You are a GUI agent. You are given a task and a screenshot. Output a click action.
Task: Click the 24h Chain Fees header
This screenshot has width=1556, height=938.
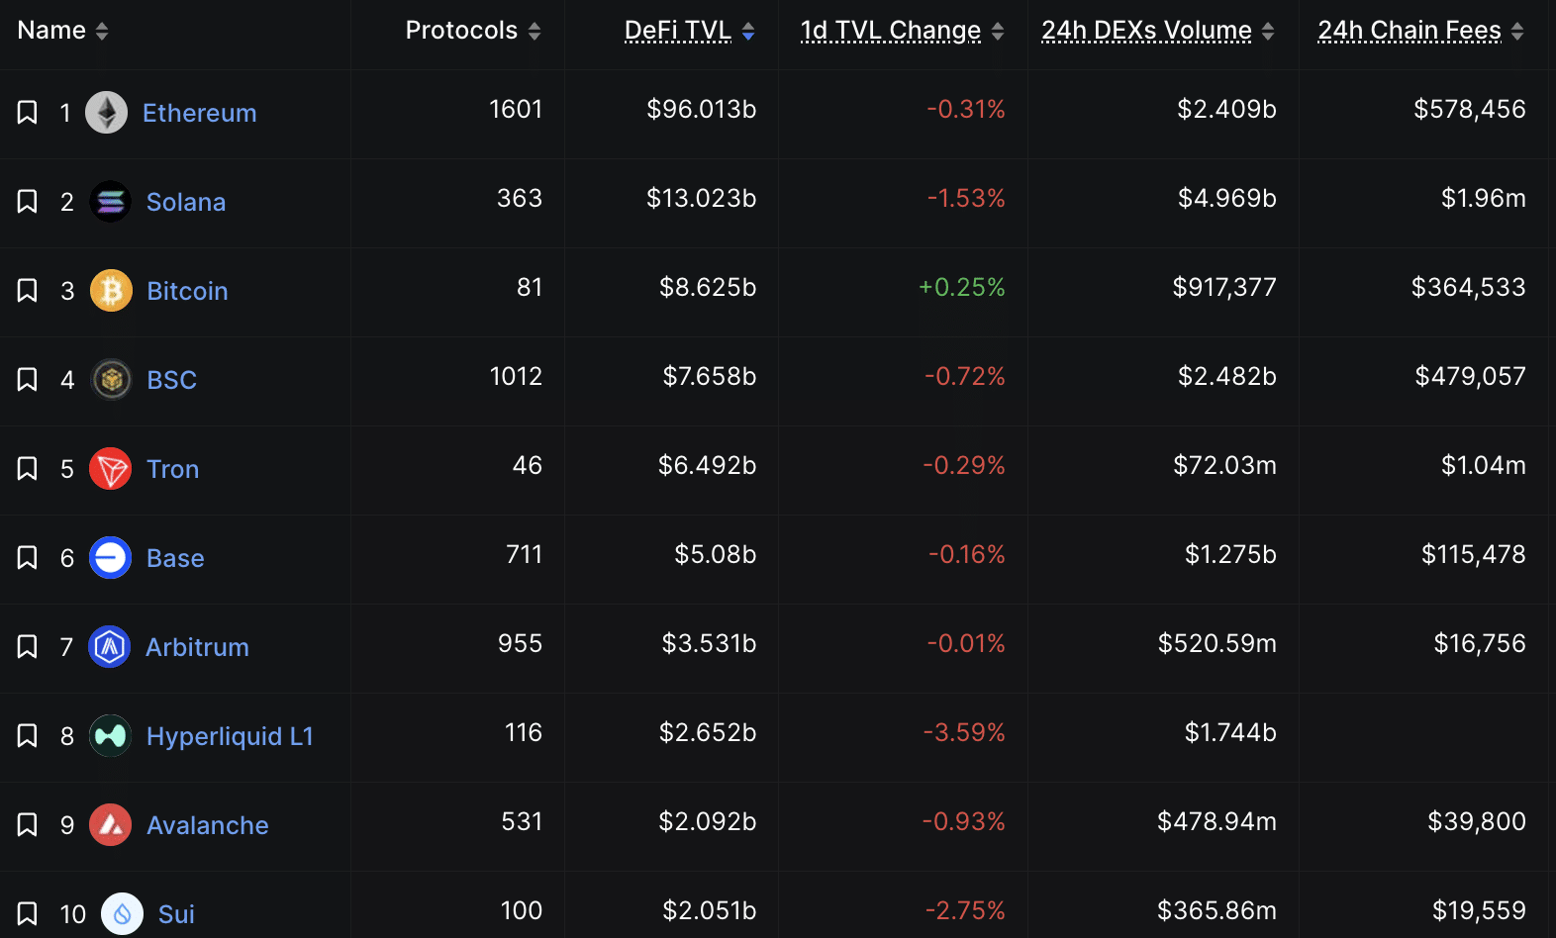(1408, 30)
